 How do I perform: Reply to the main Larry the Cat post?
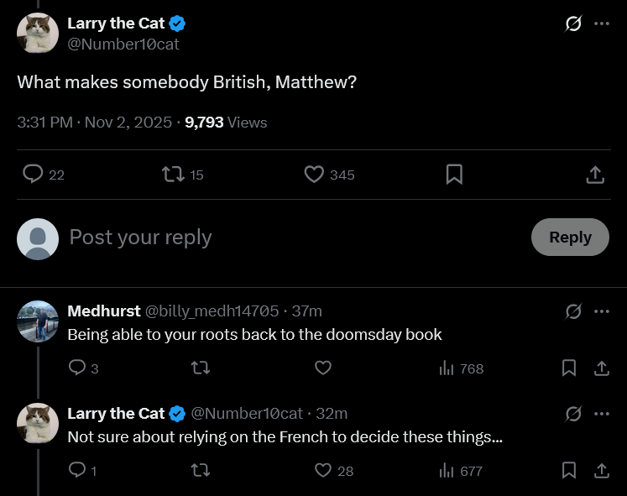(33, 174)
